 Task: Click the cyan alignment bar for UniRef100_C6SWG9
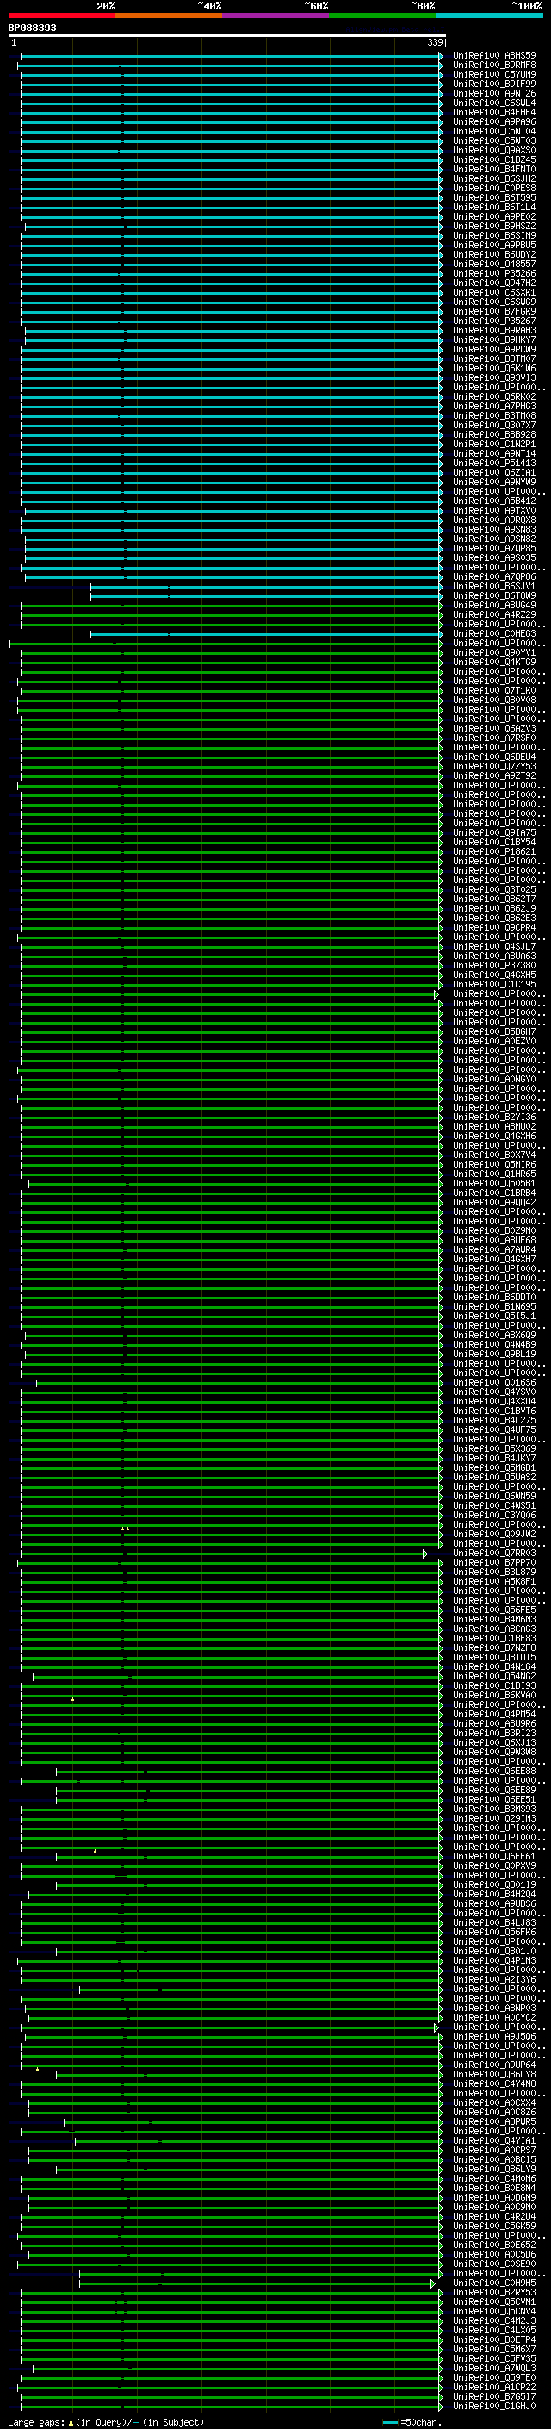232,302
